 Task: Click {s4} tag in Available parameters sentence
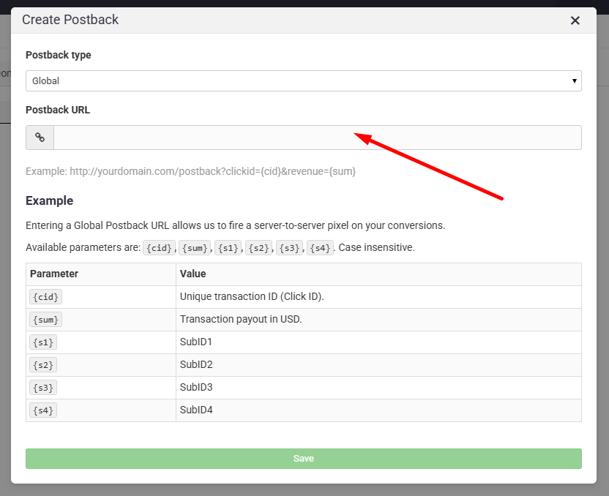click(321, 248)
